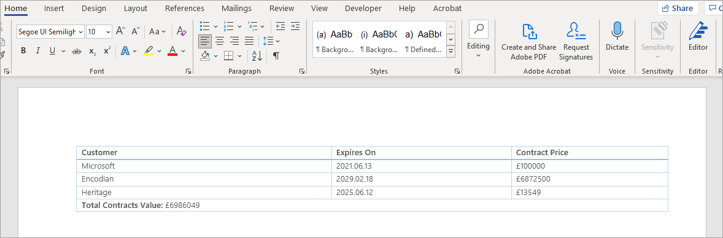Screen dimensions: 723x238
Task: Apply superscript formatting
Action: coord(107,51)
